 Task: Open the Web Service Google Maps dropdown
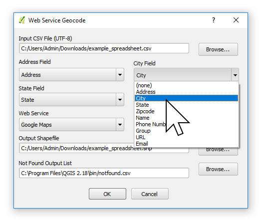coord(71,125)
